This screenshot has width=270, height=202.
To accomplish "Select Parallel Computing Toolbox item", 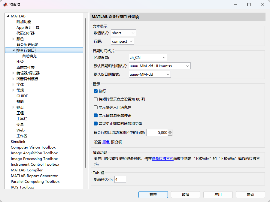I will [35, 181].
